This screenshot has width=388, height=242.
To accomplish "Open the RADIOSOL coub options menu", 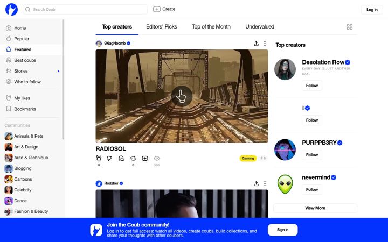I will point(265,44).
